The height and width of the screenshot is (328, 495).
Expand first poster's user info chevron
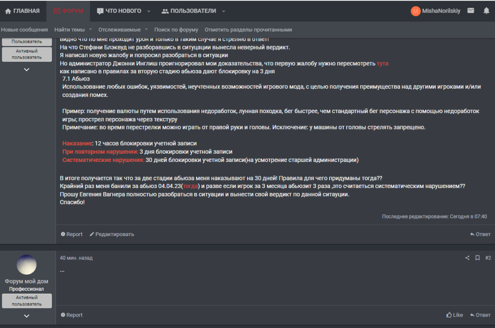coord(27,70)
